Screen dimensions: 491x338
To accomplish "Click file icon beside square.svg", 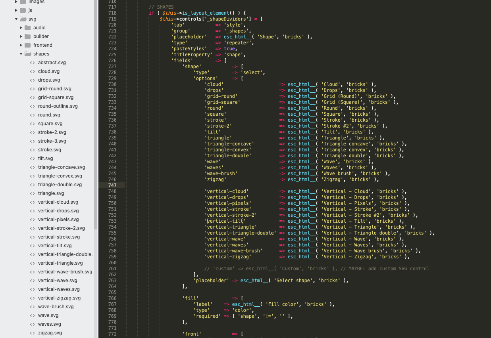I will (33, 124).
